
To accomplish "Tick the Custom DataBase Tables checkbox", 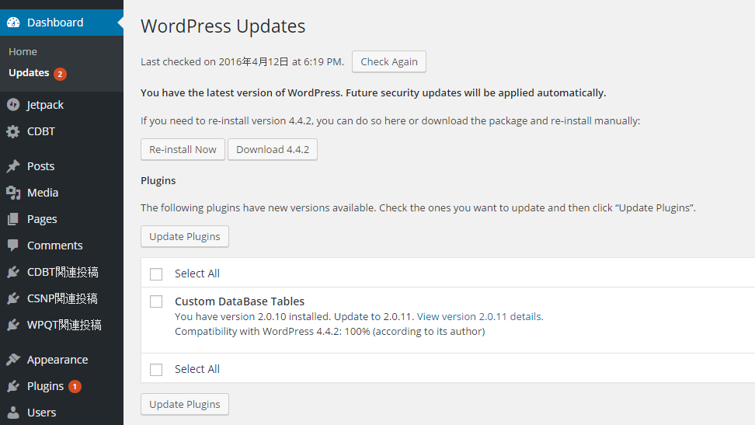I will (x=156, y=301).
